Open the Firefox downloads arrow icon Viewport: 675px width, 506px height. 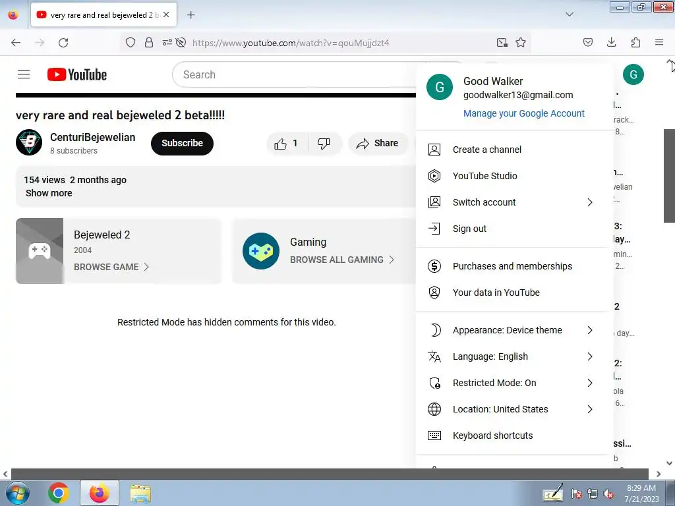pyautogui.click(x=611, y=42)
